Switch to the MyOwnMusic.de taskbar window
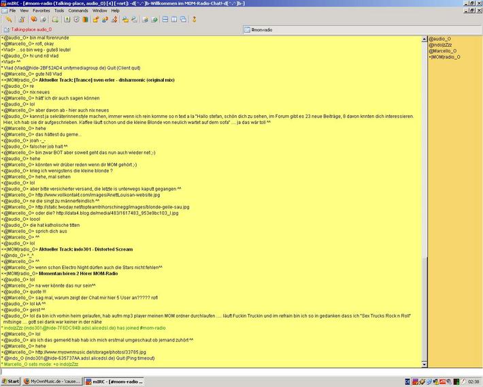Image resolution: width=483 pixels, height=387 pixels. point(52,382)
